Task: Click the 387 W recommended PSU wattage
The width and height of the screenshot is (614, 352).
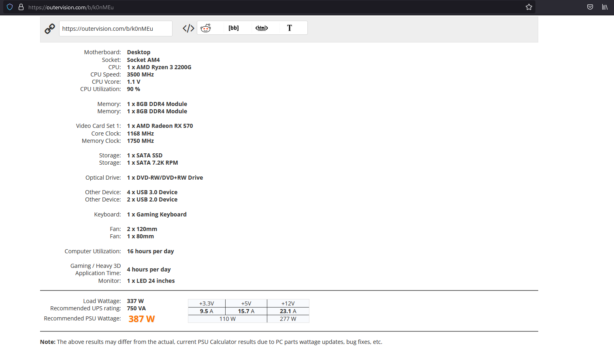Action: click(142, 319)
